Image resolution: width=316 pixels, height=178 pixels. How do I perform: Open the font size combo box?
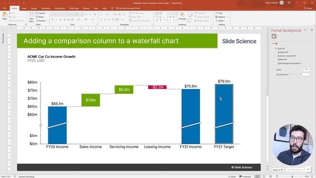pos(79,14)
